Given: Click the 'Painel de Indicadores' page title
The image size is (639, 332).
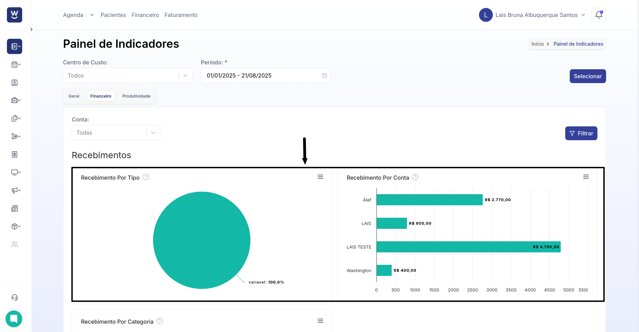Looking at the screenshot, I should pyautogui.click(x=121, y=44).
